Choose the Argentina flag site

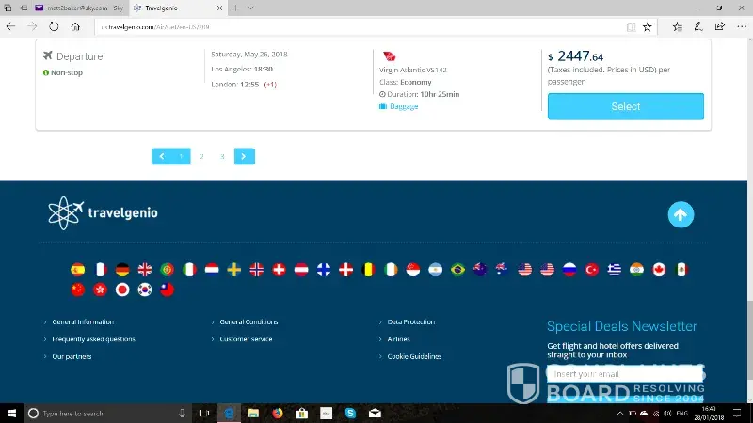[436, 270]
